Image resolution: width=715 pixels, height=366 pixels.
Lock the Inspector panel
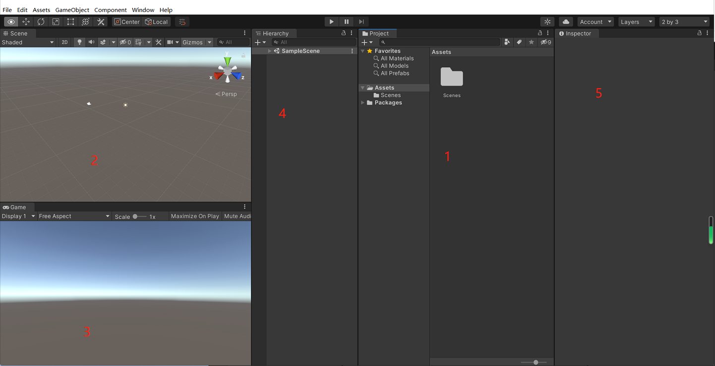coord(700,33)
